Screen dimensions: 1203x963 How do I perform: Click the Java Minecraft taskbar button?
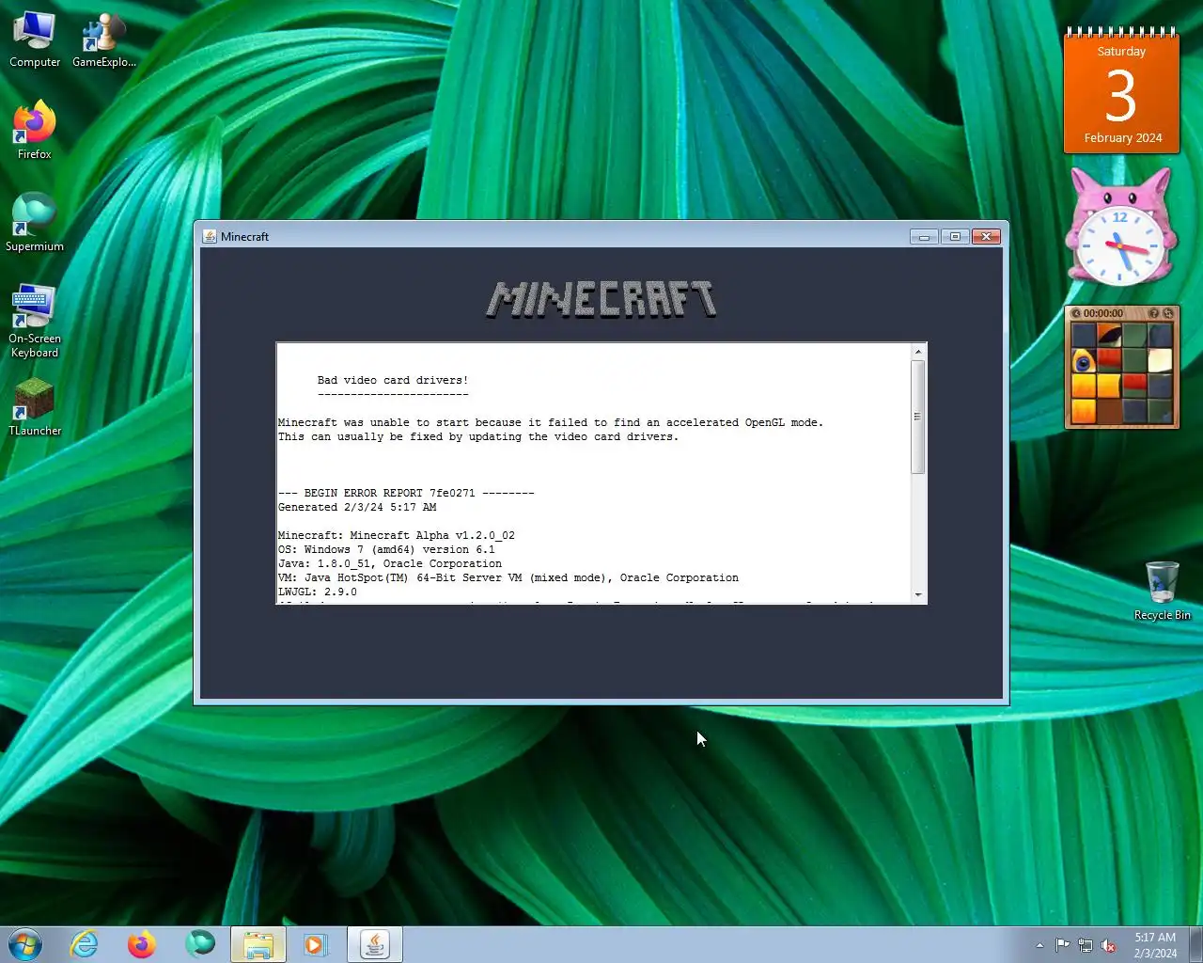[x=375, y=944]
